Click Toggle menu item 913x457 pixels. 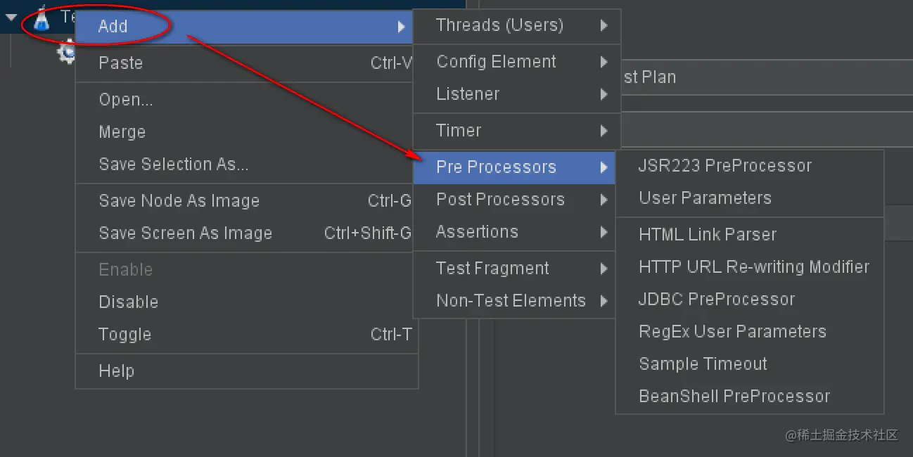(125, 335)
